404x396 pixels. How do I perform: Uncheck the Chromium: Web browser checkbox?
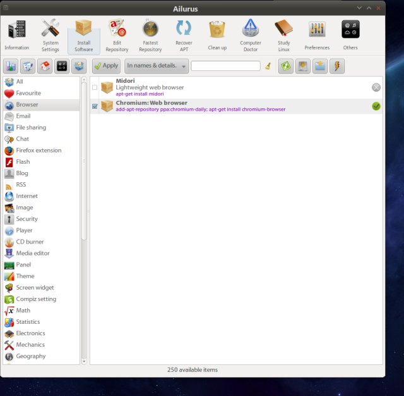[x=95, y=106]
